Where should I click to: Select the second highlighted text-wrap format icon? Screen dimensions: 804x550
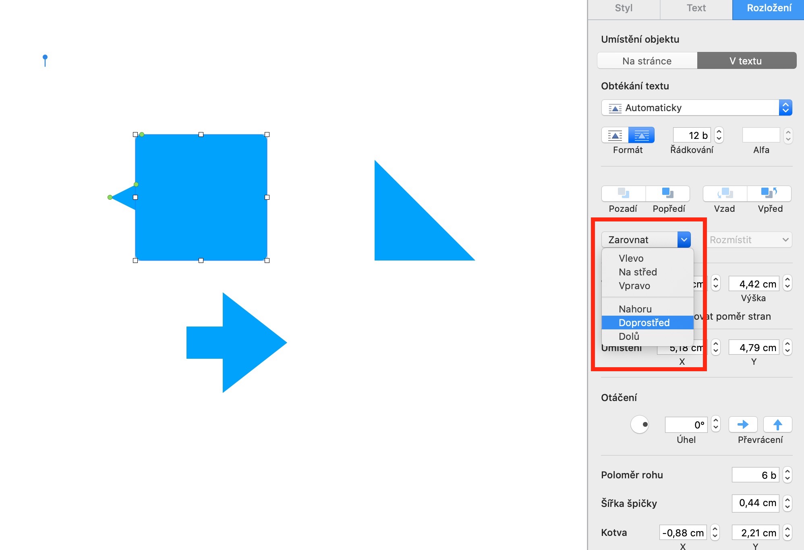pyautogui.click(x=641, y=135)
